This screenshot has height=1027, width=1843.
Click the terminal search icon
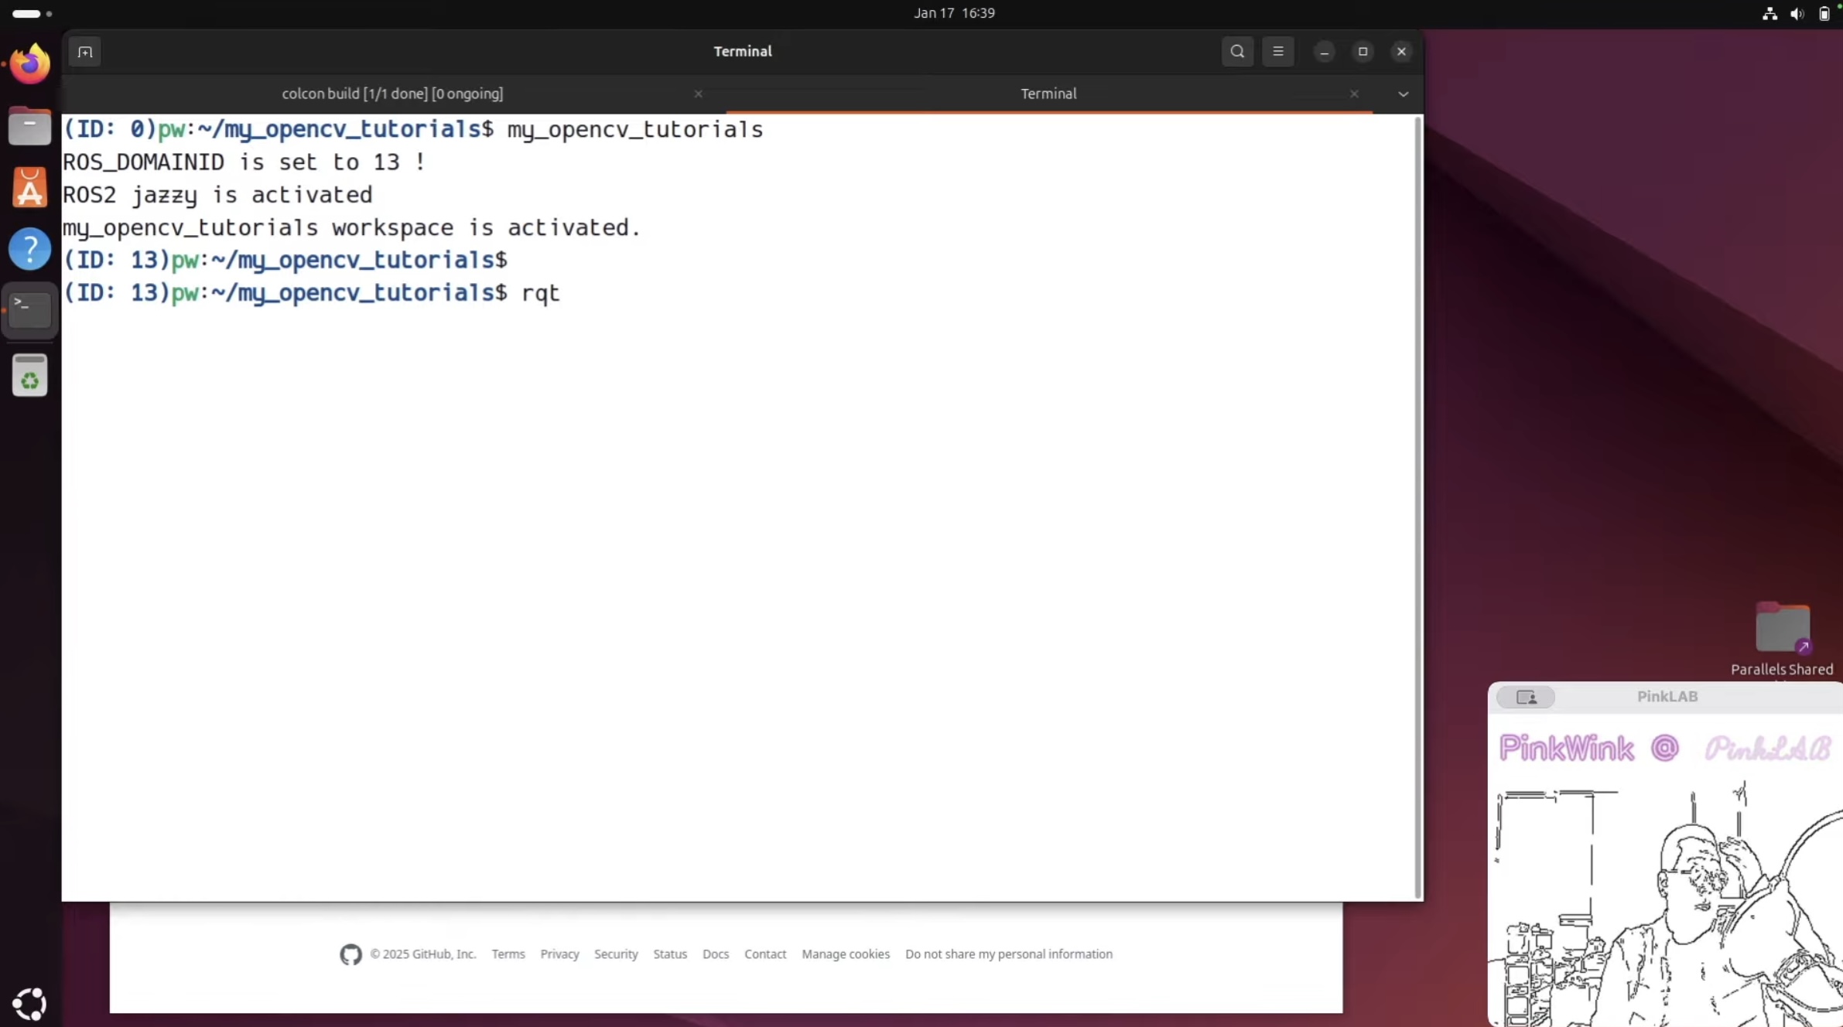pos(1237,52)
